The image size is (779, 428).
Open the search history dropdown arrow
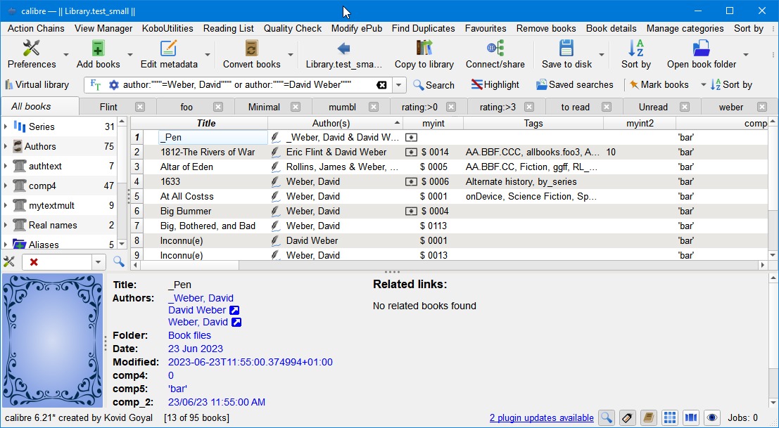pyautogui.click(x=399, y=85)
